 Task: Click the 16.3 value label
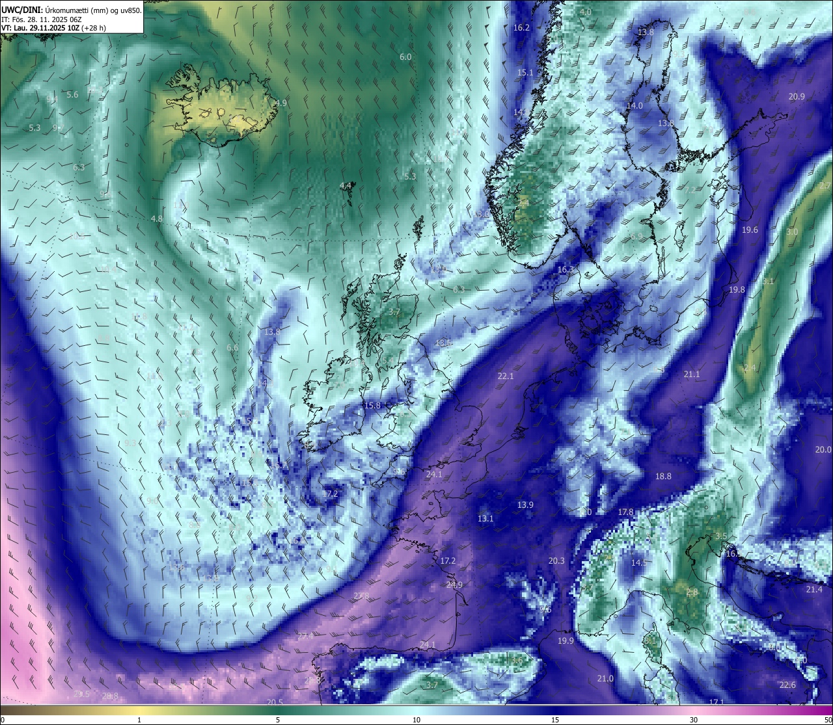click(566, 269)
